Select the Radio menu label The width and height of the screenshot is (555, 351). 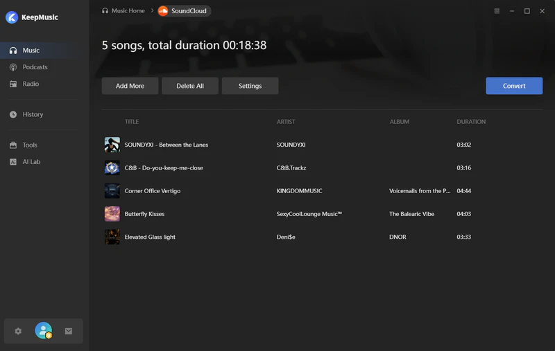(31, 84)
